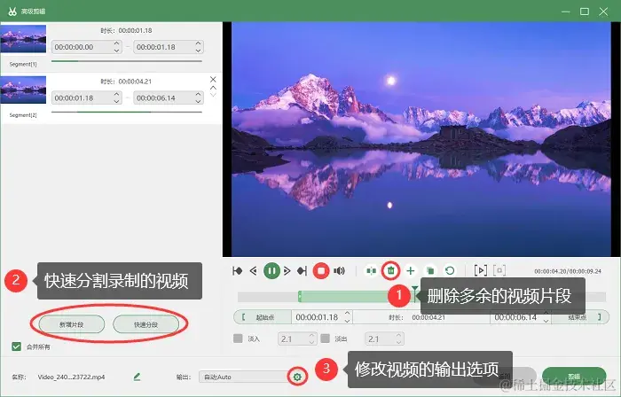Click the split segment icon
The image size is (621, 397).
tap(371, 271)
